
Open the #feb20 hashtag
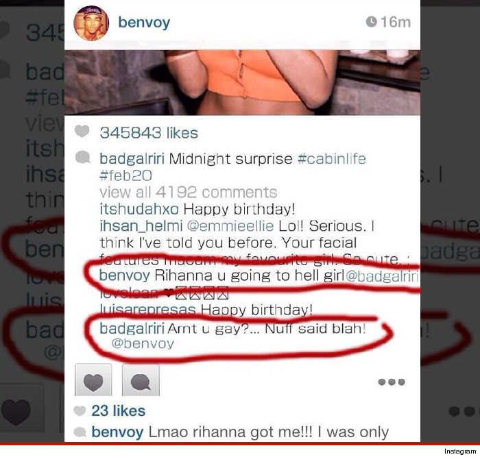coord(125,175)
